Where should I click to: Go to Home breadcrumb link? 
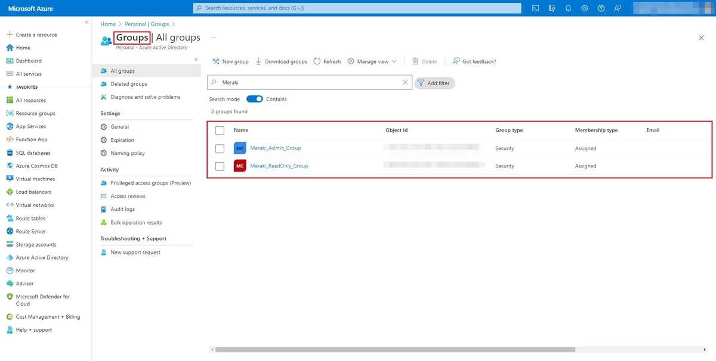(108, 24)
